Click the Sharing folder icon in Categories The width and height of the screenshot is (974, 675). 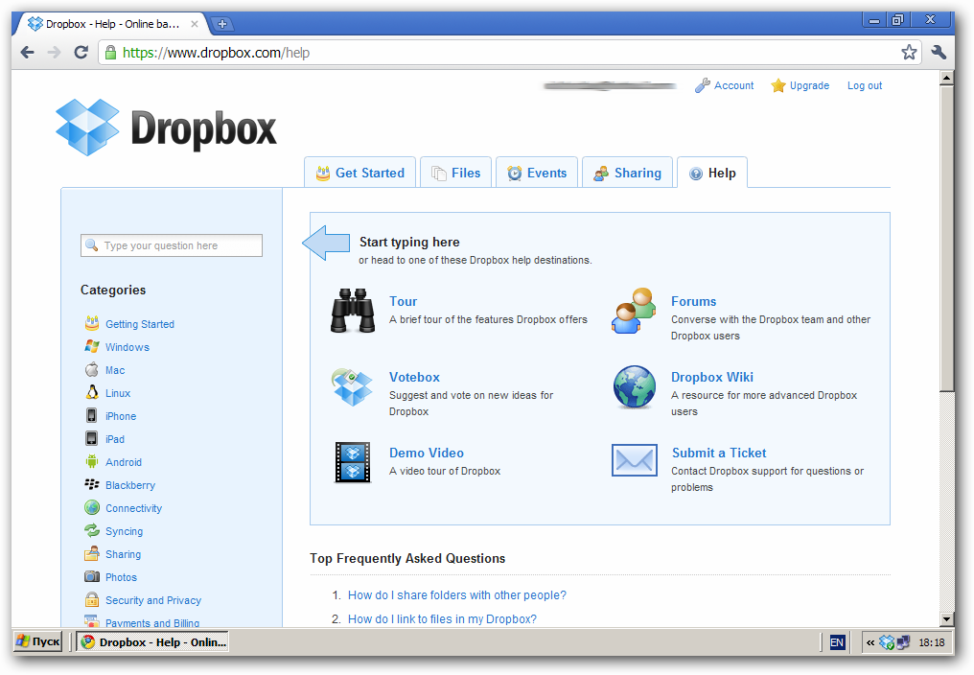[x=92, y=553]
